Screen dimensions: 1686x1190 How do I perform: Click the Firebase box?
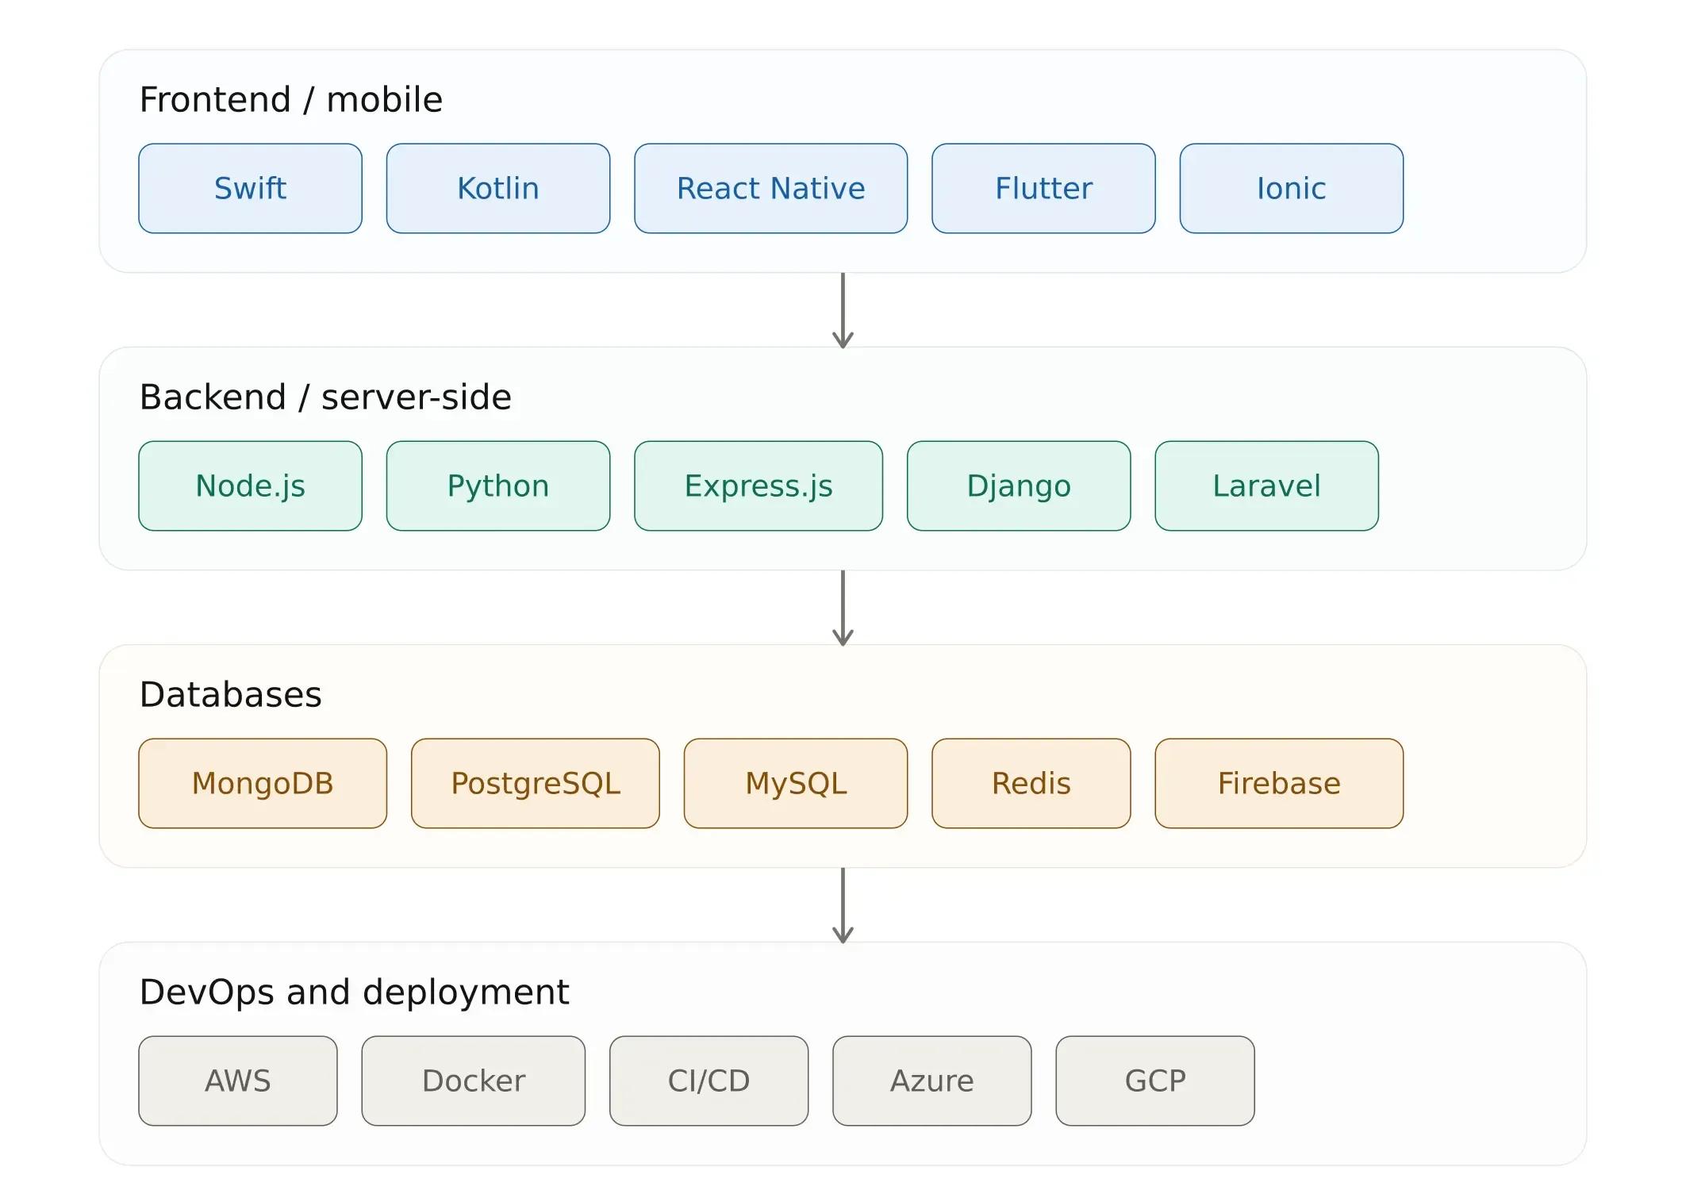pos(1279,783)
